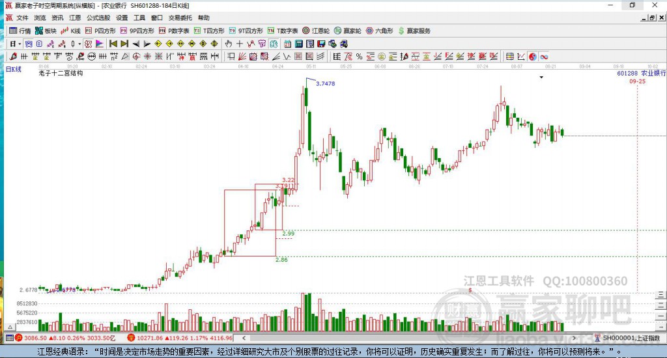Click the axis chart icon

click(x=520, y=57)
